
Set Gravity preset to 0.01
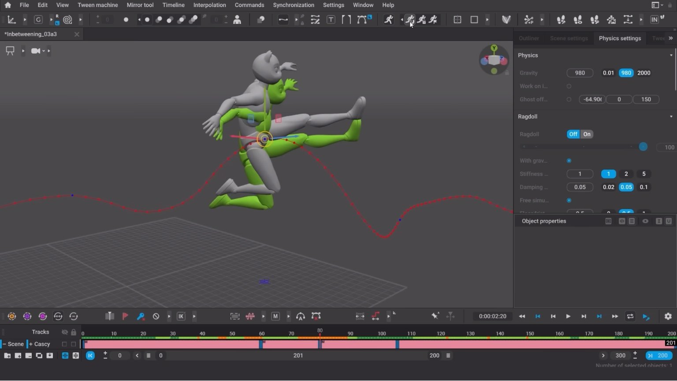(608, 73)
